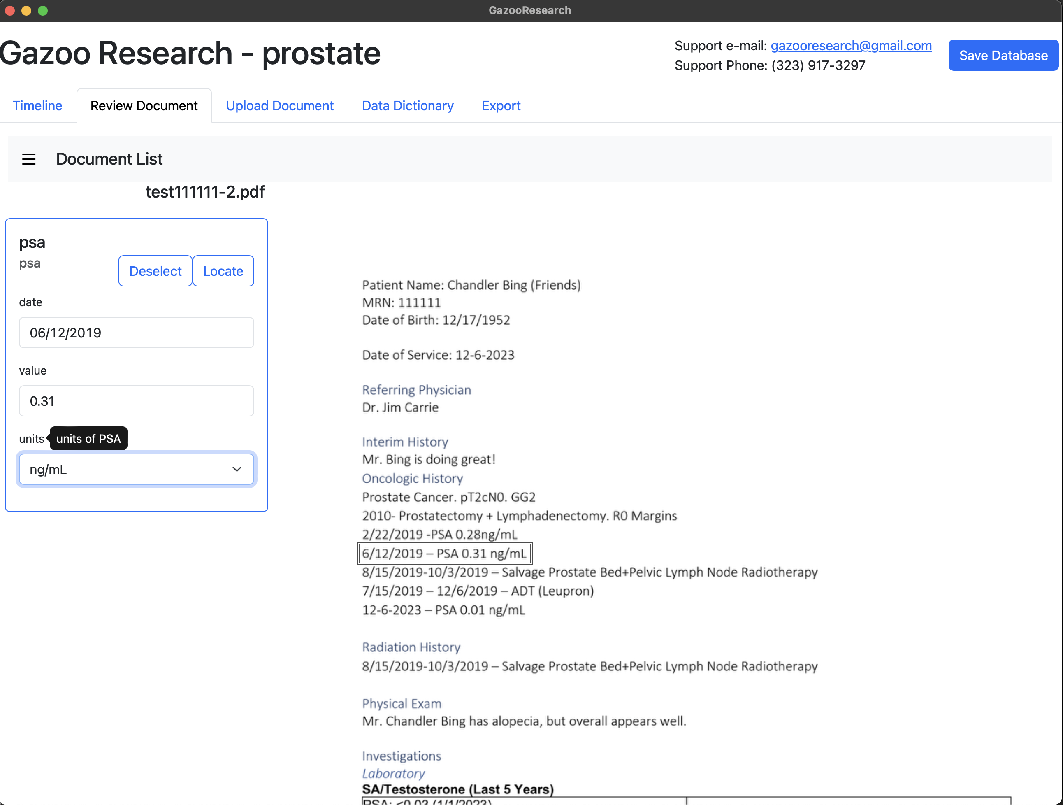
Task: Open the Upload Document tab
Action: click(280, 106)
